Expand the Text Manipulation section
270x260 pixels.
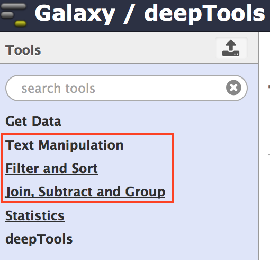click(x=65, y=145)
